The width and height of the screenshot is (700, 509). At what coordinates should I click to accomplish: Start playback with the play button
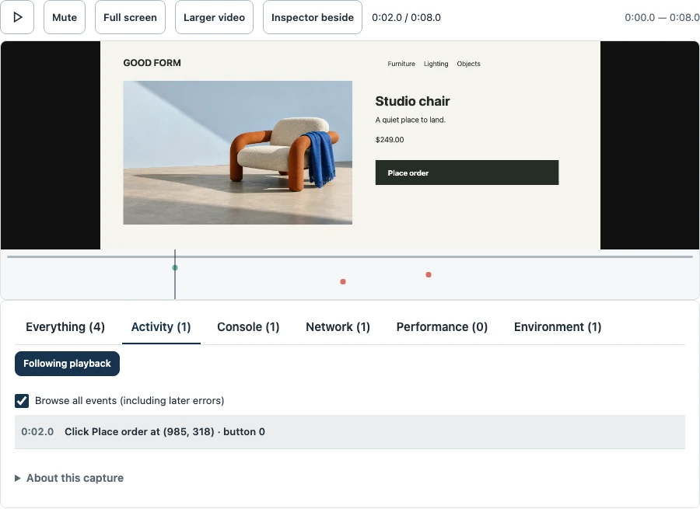coord(17,17)
